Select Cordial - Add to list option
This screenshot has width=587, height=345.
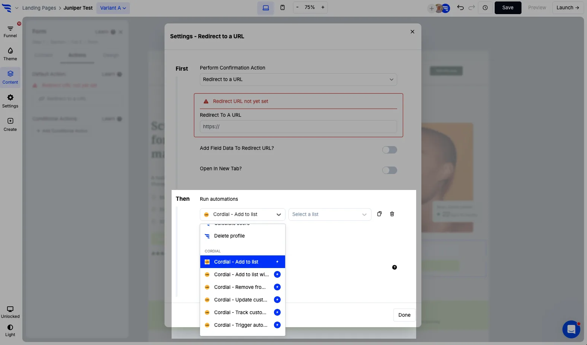coord(243,262)
